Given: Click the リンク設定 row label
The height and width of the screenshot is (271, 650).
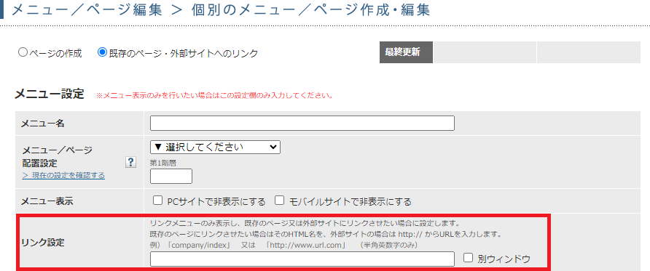Looking at the screenshot, I should (43, 243).
